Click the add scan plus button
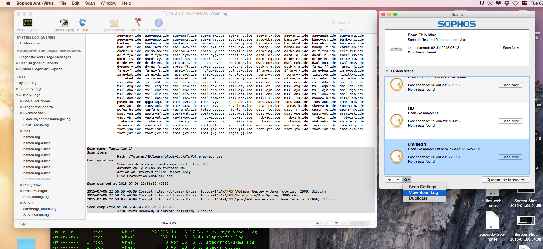Image resolution: width=543 pixels, height=249 pixels. pos(390,180)
